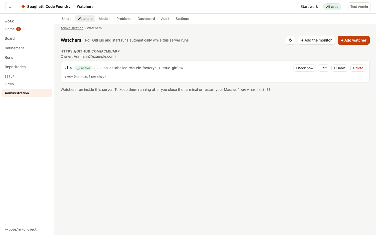Go to the Problems tab
The image size is (376, 235).
coord(124,19)
